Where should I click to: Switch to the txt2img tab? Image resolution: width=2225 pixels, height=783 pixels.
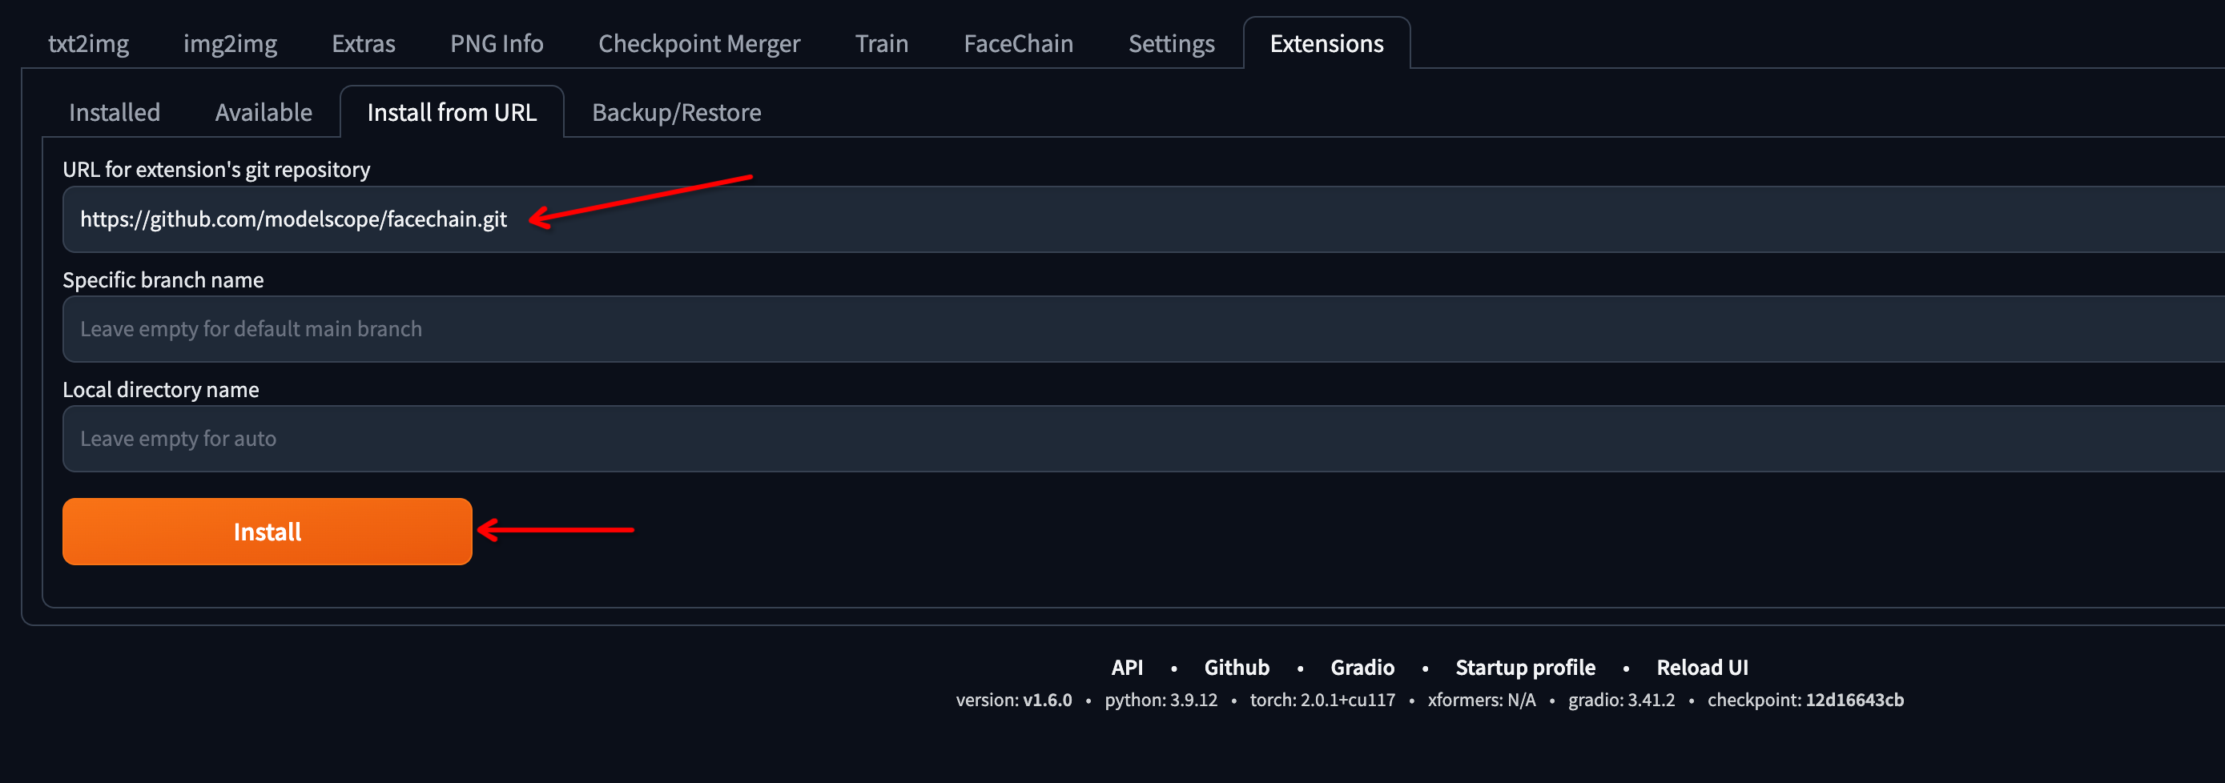88,43
